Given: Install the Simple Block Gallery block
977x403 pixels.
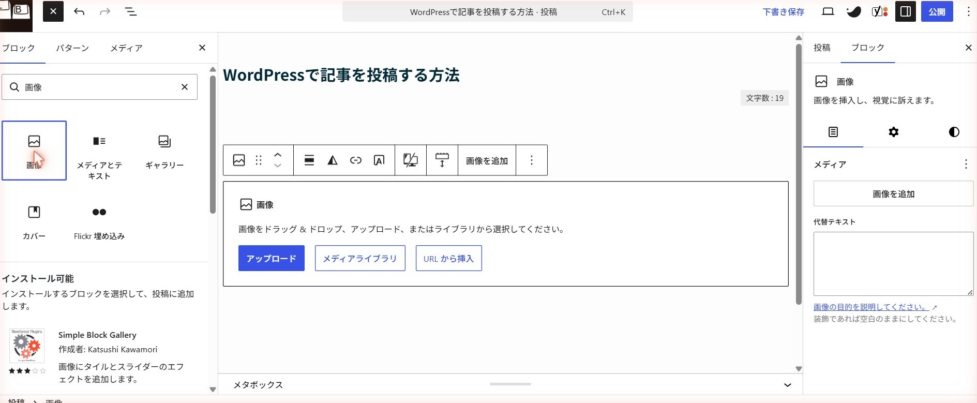Looking at the screenshot, I should pyautogui.click(x=103, y=356).
